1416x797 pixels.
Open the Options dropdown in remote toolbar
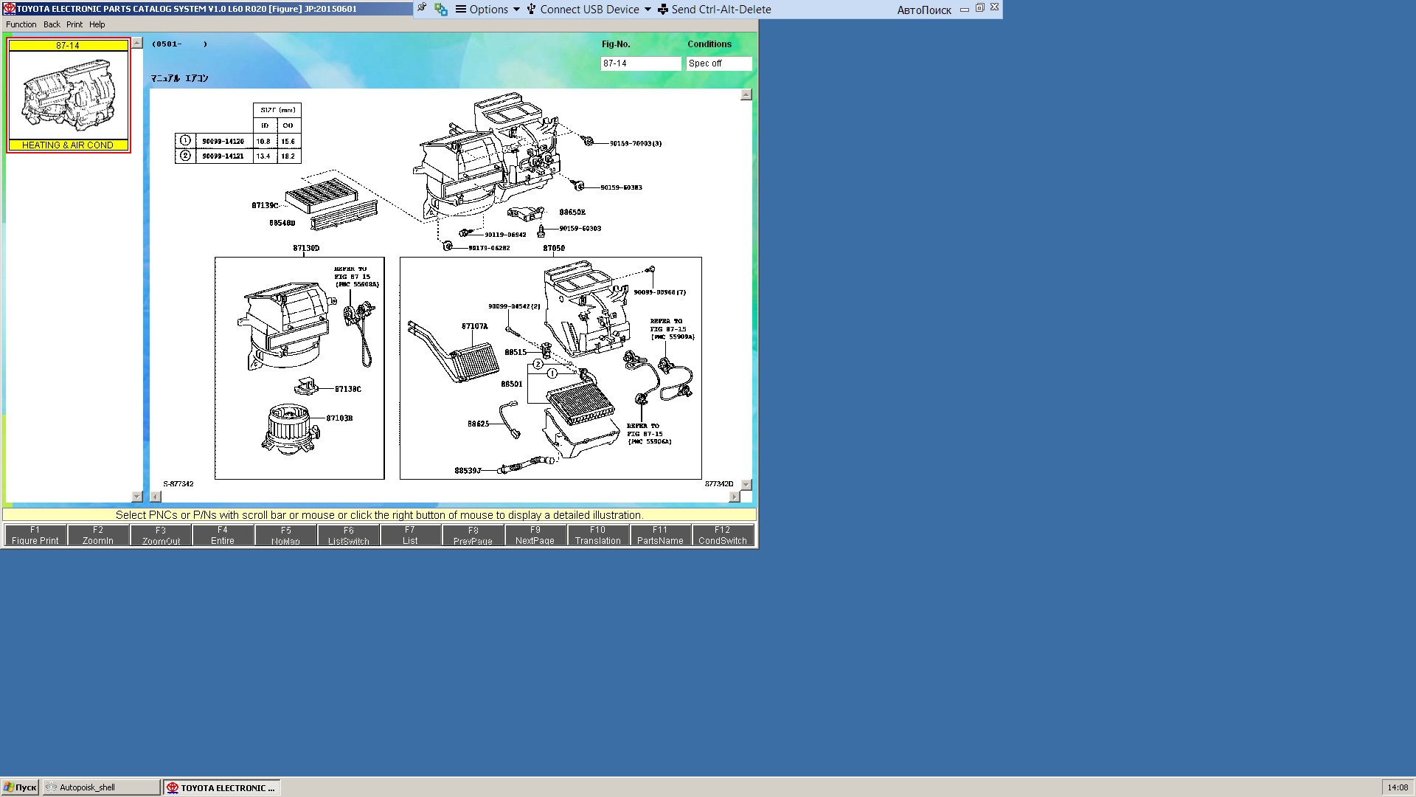point(487,10)
